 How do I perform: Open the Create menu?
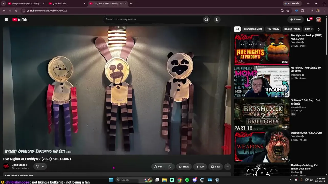click(x=296, y=20)
